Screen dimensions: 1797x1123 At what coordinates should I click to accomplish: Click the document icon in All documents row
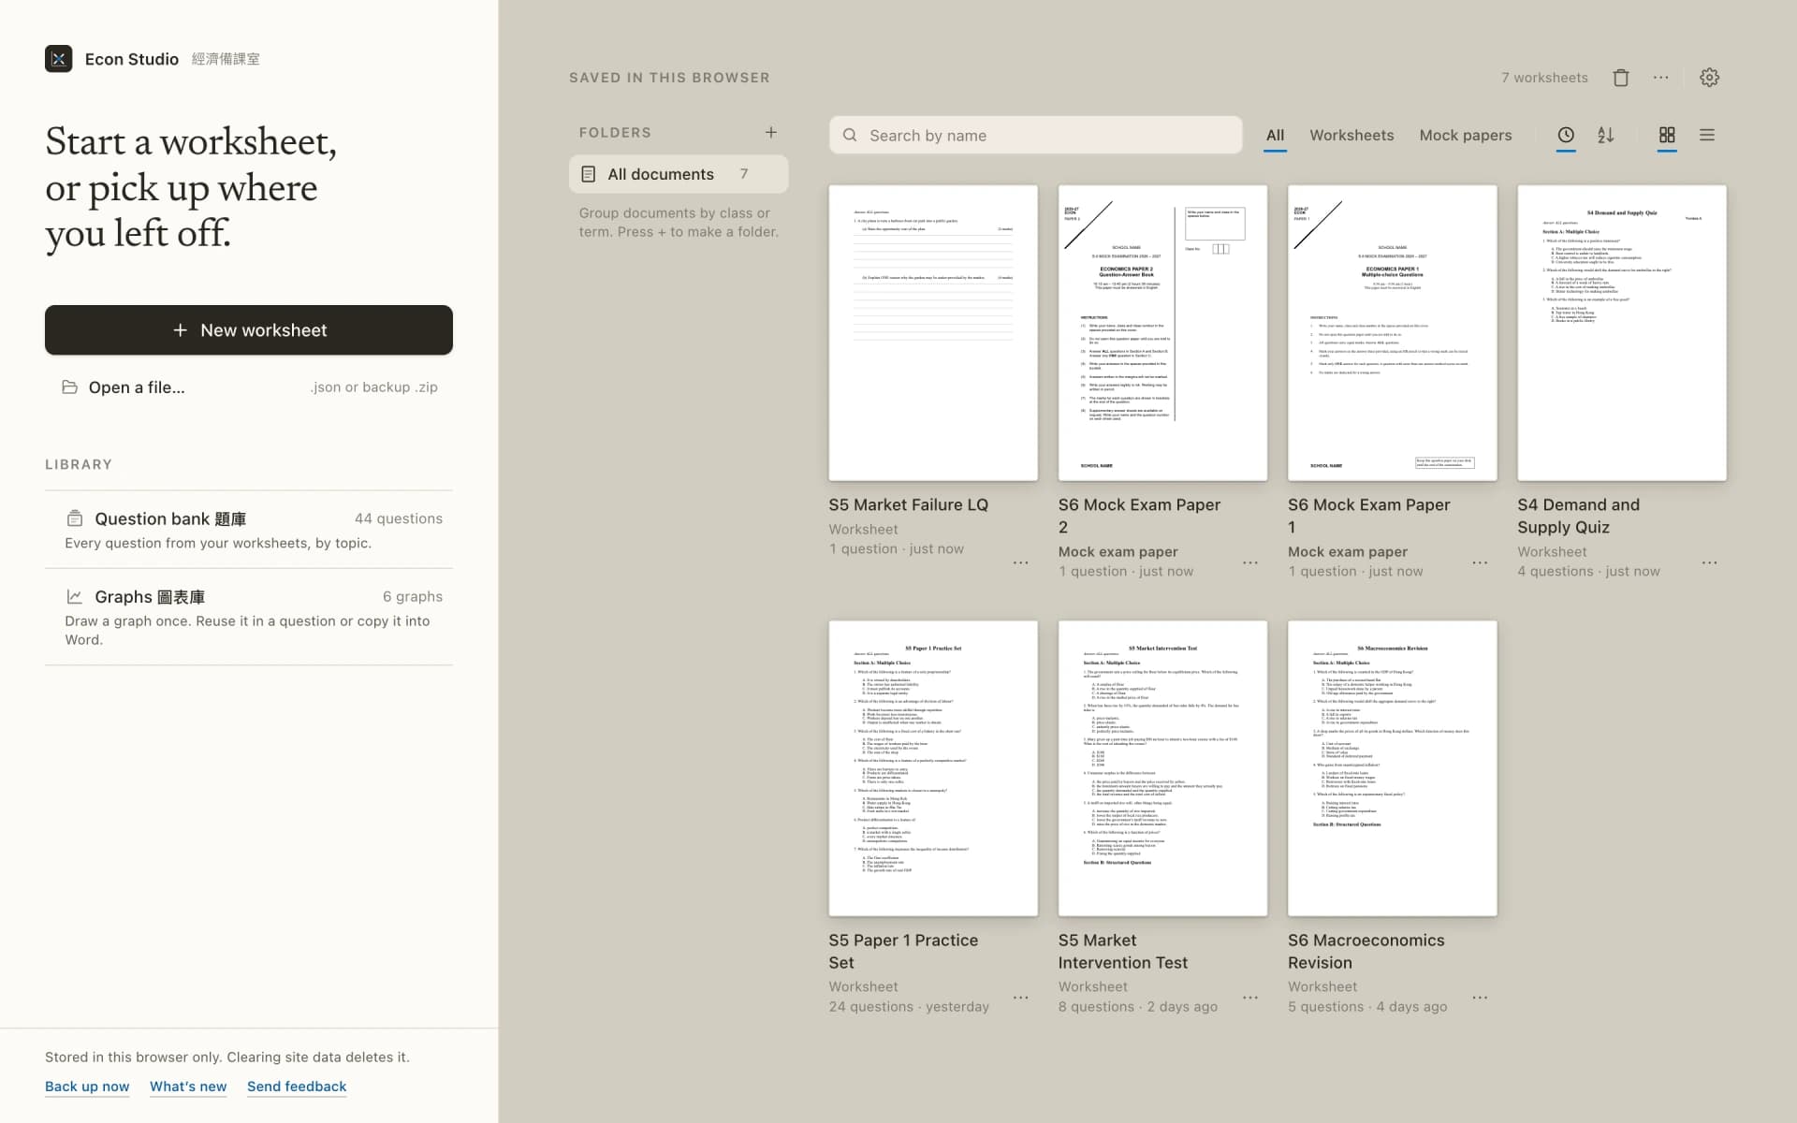(589, 174)
